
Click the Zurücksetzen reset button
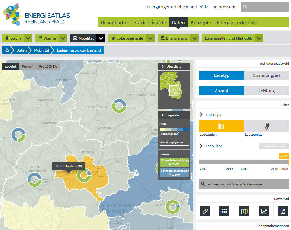click(274, 146)
